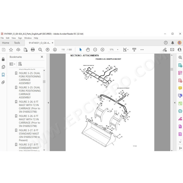Go to next page arrow
This screenshot has height=183, width=183.
click(x=55, y=50)
